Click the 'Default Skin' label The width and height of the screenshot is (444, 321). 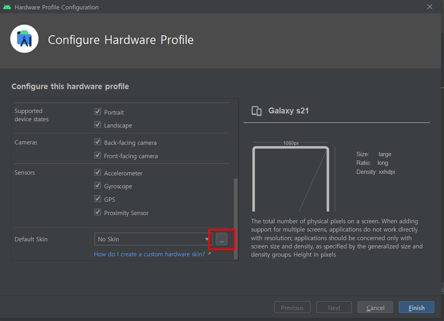point(31,239)
